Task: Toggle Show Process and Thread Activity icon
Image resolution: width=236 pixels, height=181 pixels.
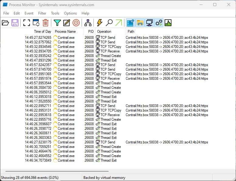Action: click(x=159, y=23)
